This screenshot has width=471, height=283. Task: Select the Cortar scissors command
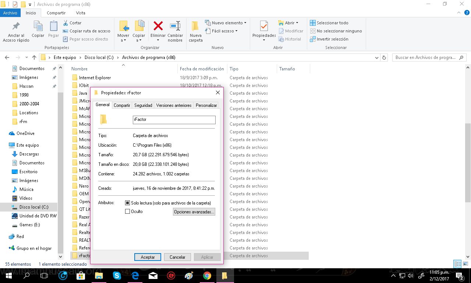tap(72, 23)
